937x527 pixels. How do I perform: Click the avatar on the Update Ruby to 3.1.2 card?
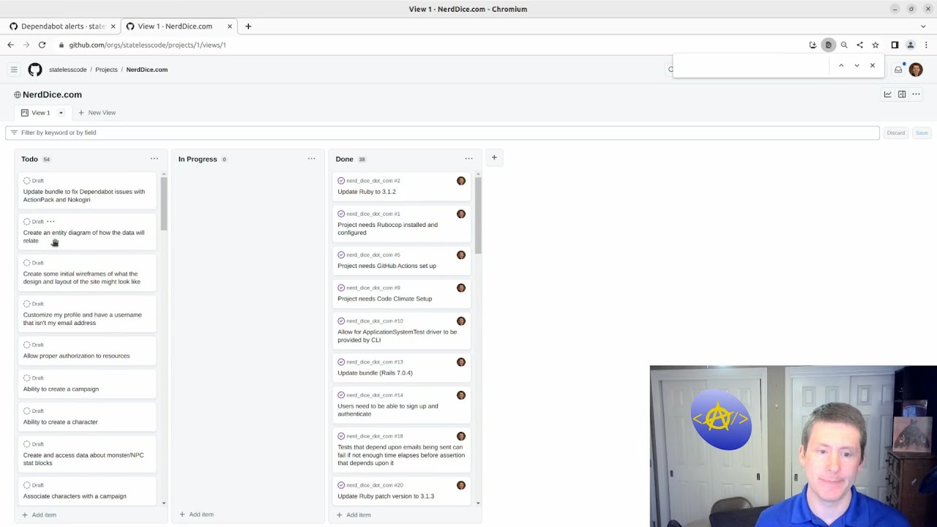[461, 181]
